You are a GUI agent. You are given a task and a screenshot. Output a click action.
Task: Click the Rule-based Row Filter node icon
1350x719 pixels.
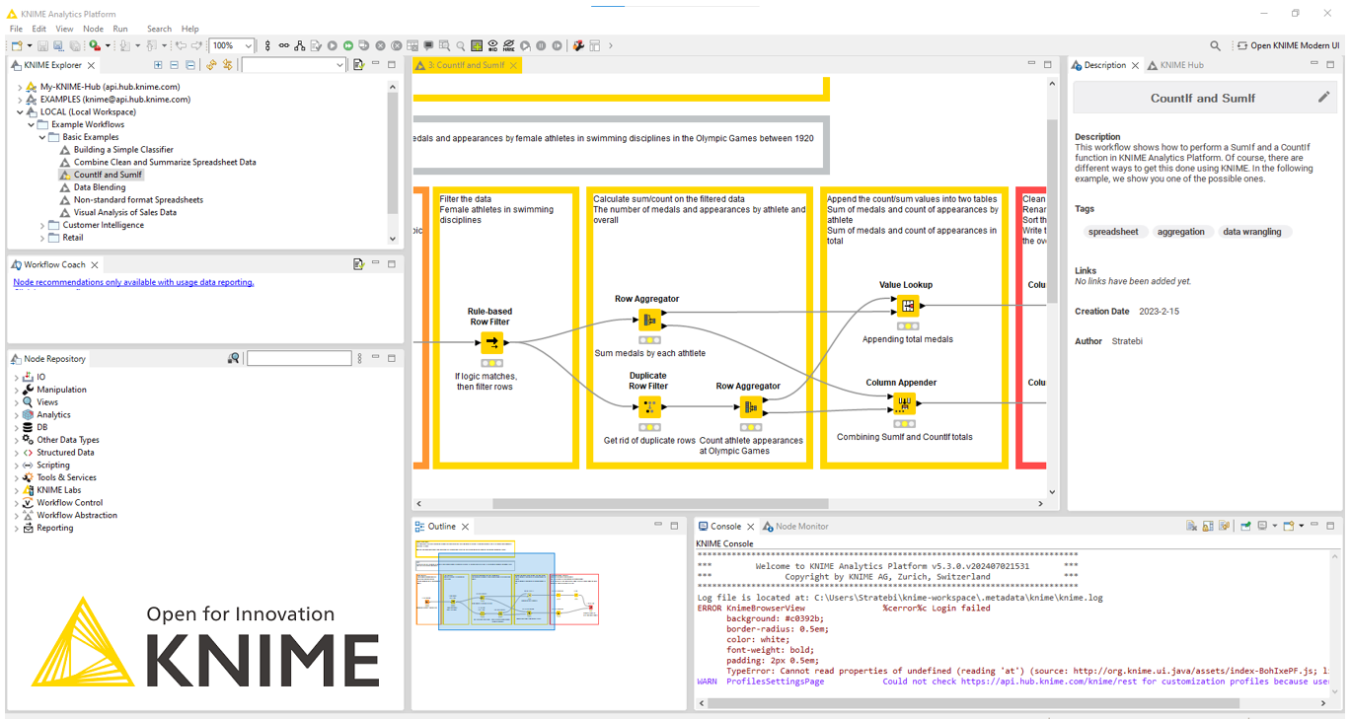click(491, 343)
